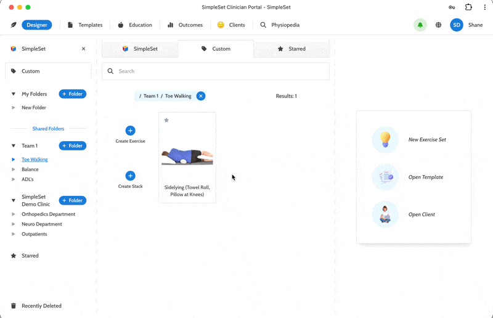Image resolution: width=493 pixels, height=318 pixels.
Task: Add a folder under Team 1
Action: 73,145
